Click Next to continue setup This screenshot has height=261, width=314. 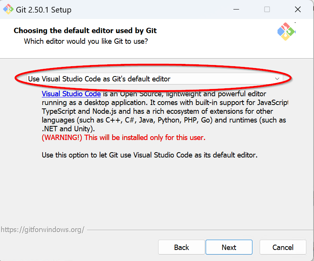point(229,247)
